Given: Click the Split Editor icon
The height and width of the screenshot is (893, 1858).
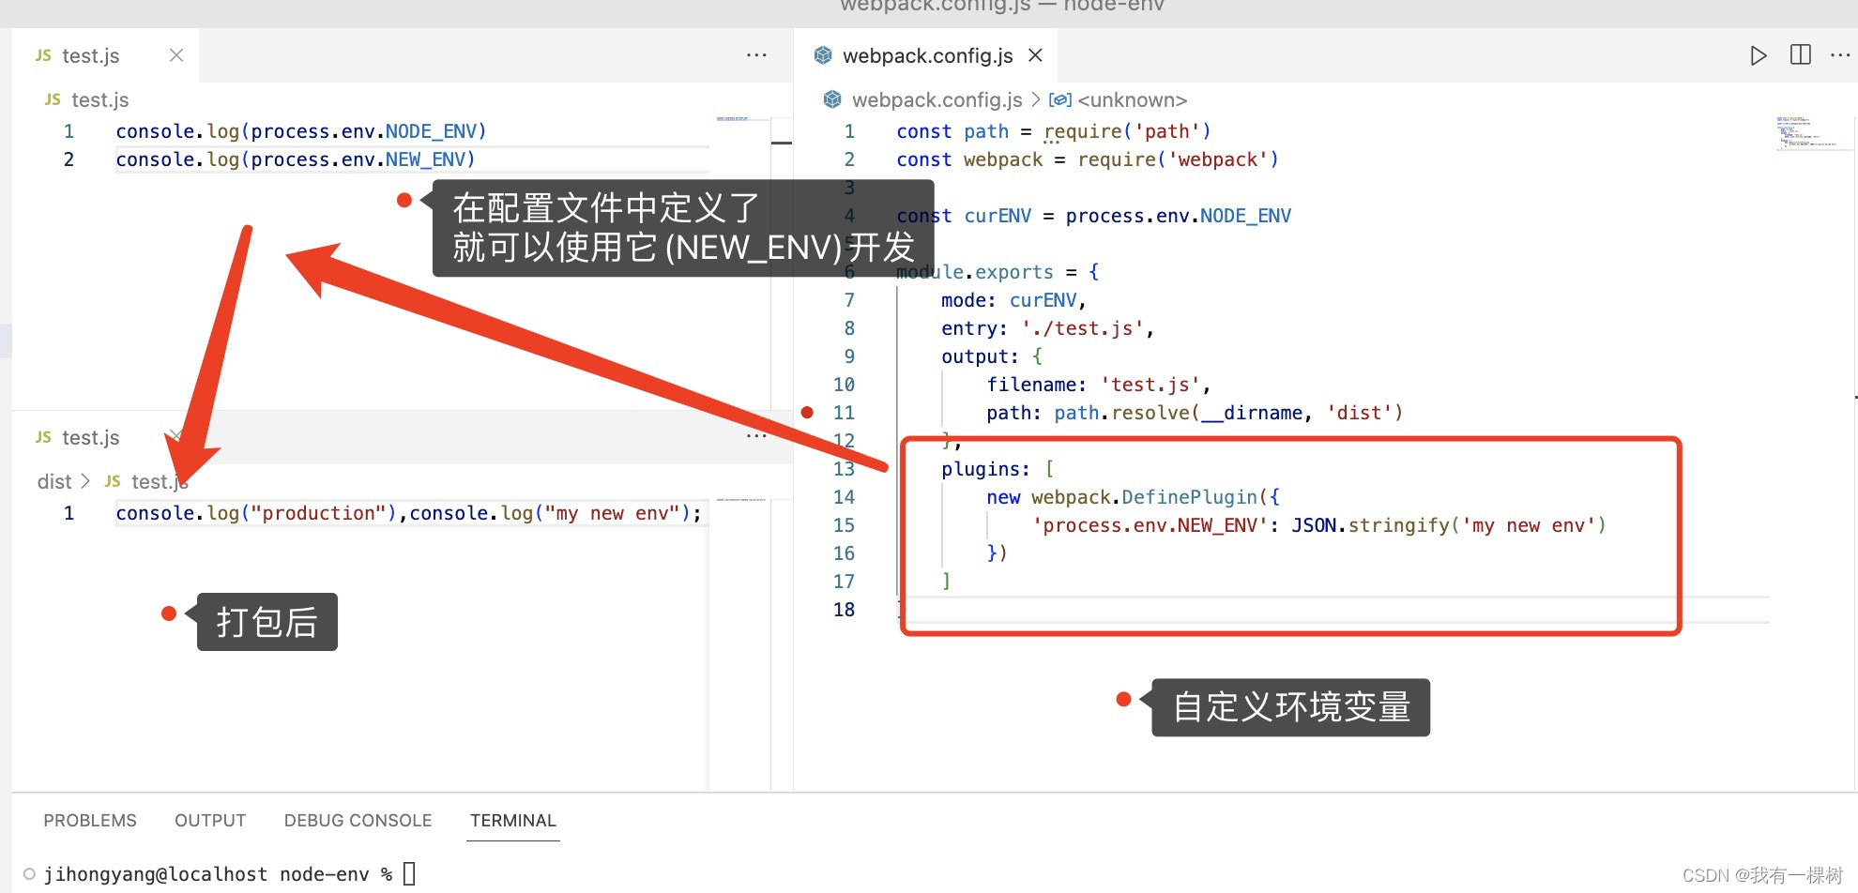Looking at the screenshot, I should click(1800, 55).
